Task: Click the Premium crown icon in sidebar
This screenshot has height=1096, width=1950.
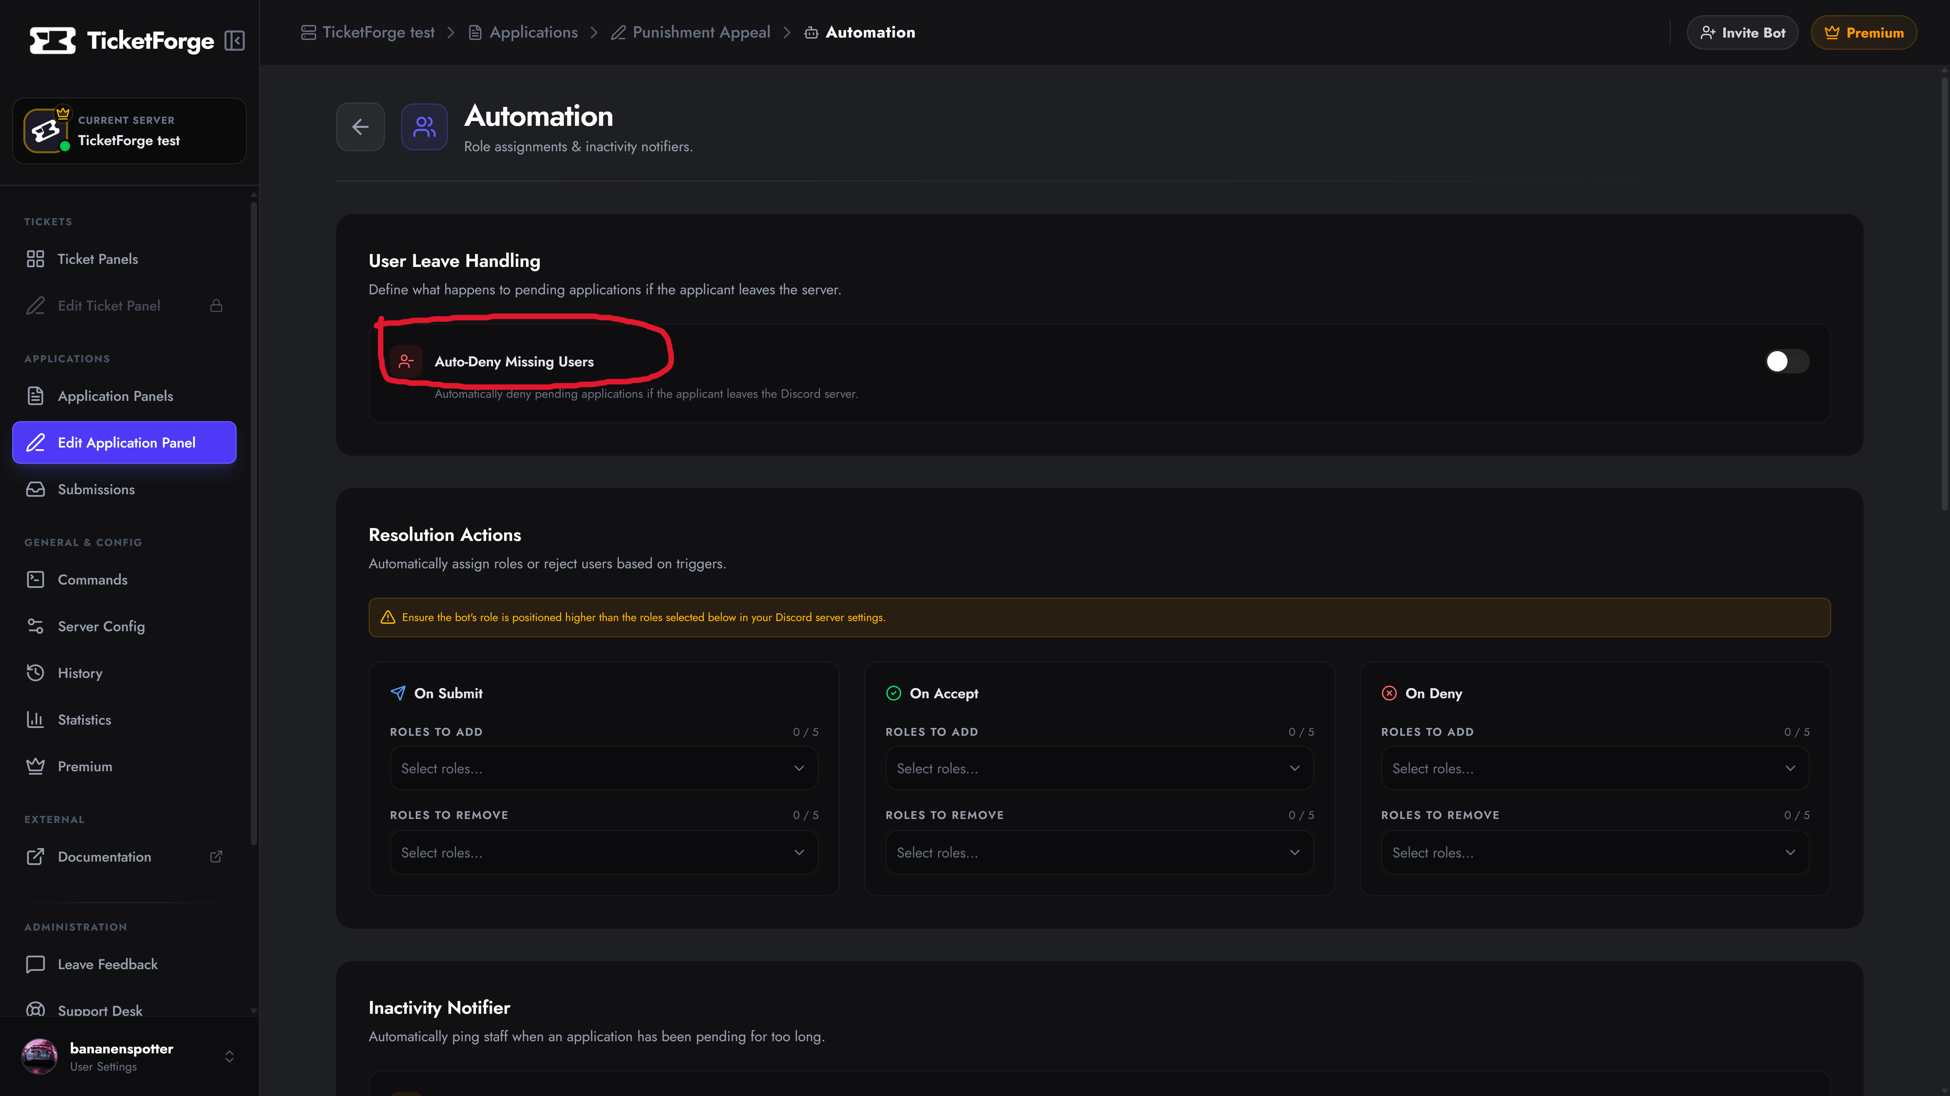Action: [36, 766]
